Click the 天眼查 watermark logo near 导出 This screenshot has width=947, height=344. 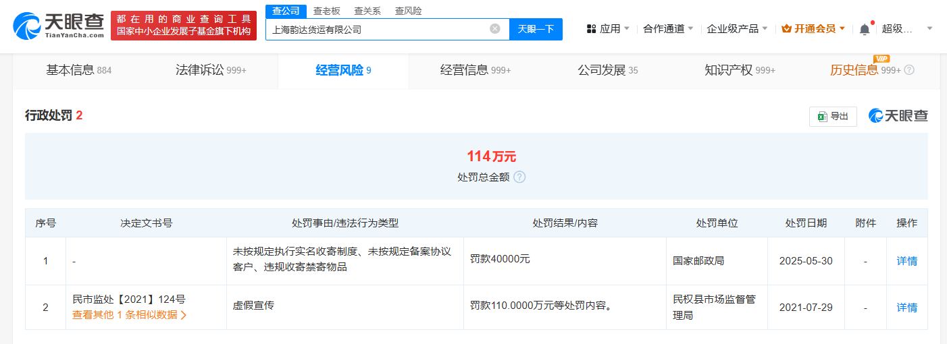898,116
